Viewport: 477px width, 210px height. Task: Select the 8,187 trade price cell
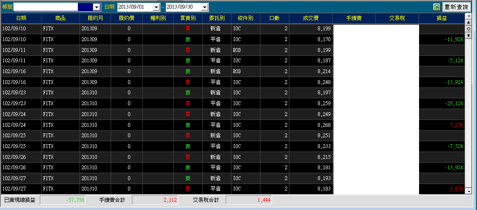point(311,61)
